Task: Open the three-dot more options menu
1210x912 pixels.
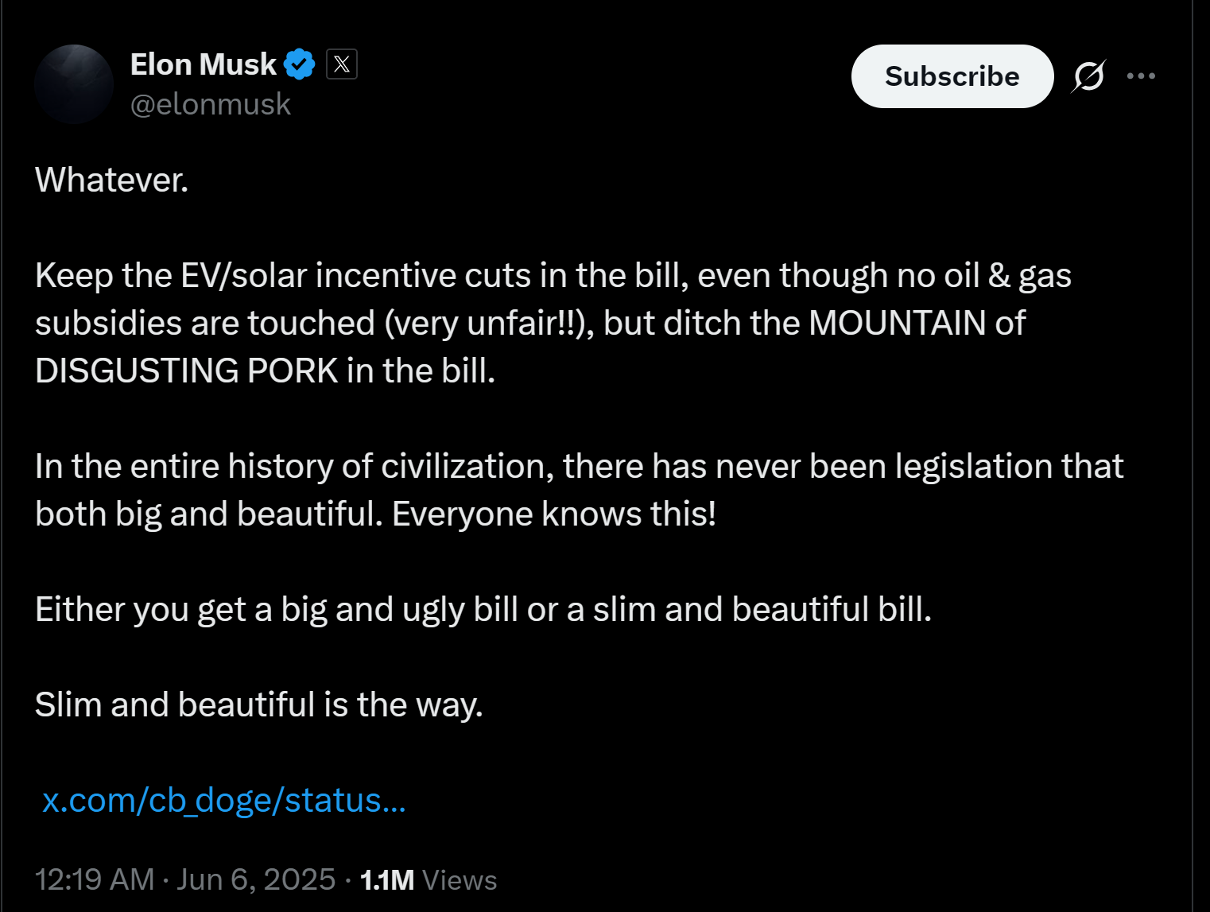Action: pyautogui.click(x=1141, y=76)
